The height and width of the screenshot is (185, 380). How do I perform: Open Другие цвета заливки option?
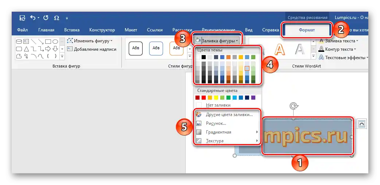click(x=228, y=115)
